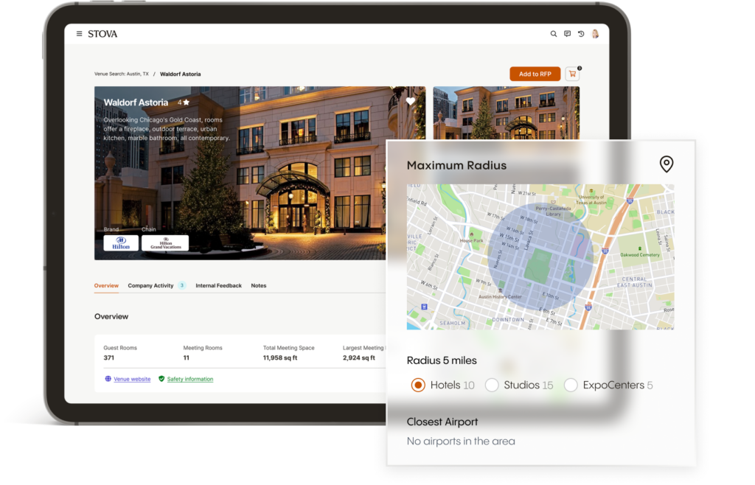
Task: Switch to the Company Activity tab
Action: click(x=150, y=285)
